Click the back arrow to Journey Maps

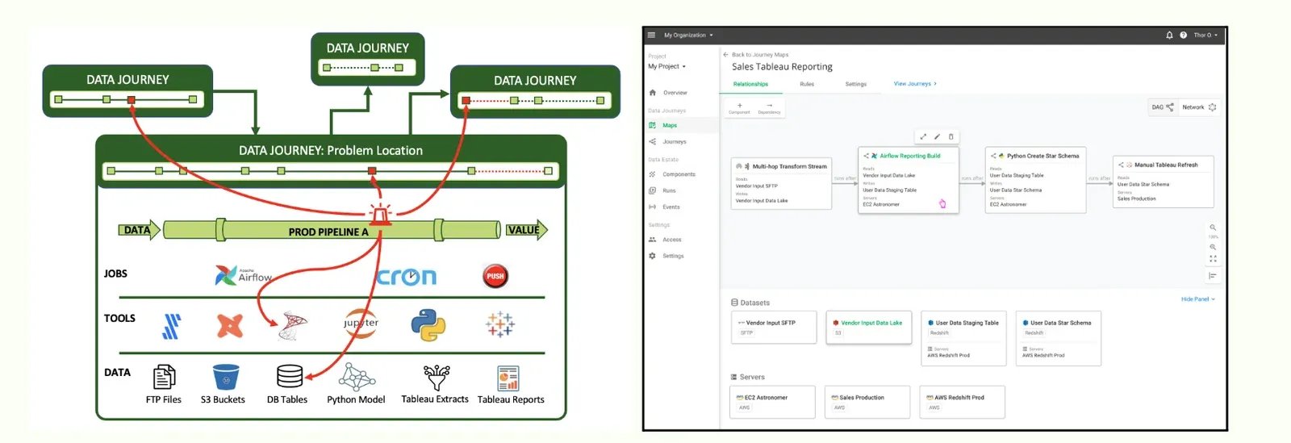[x=725, y=55]
